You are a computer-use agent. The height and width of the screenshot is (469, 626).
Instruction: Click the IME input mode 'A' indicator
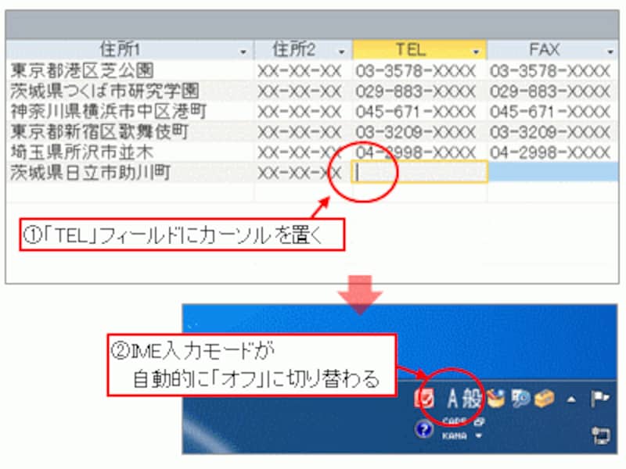[452, 398]
